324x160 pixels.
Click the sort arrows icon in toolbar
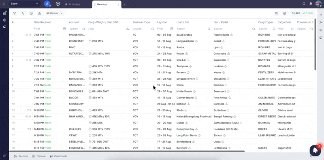coord(23,13)
